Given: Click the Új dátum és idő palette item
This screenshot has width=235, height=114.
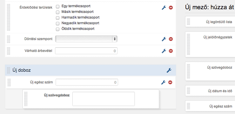Looking at the screenshot, I should pos(210,91).
